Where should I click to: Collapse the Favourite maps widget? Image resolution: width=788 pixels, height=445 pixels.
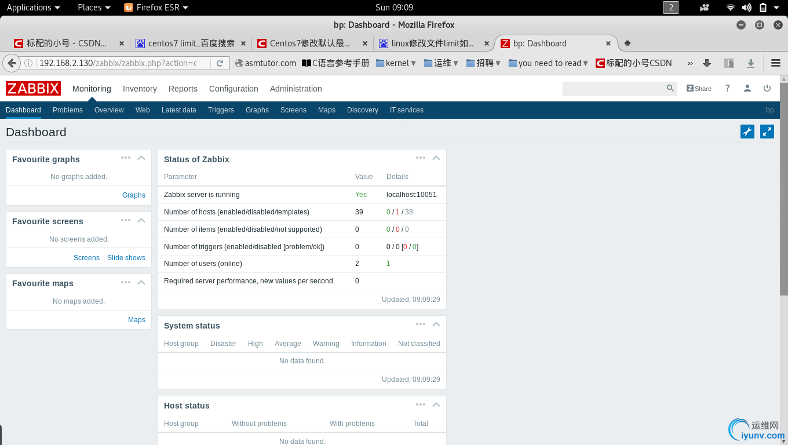141,282
